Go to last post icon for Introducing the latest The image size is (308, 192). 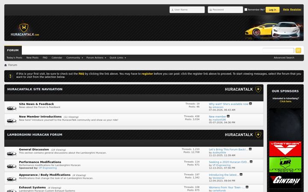(241, 175)
